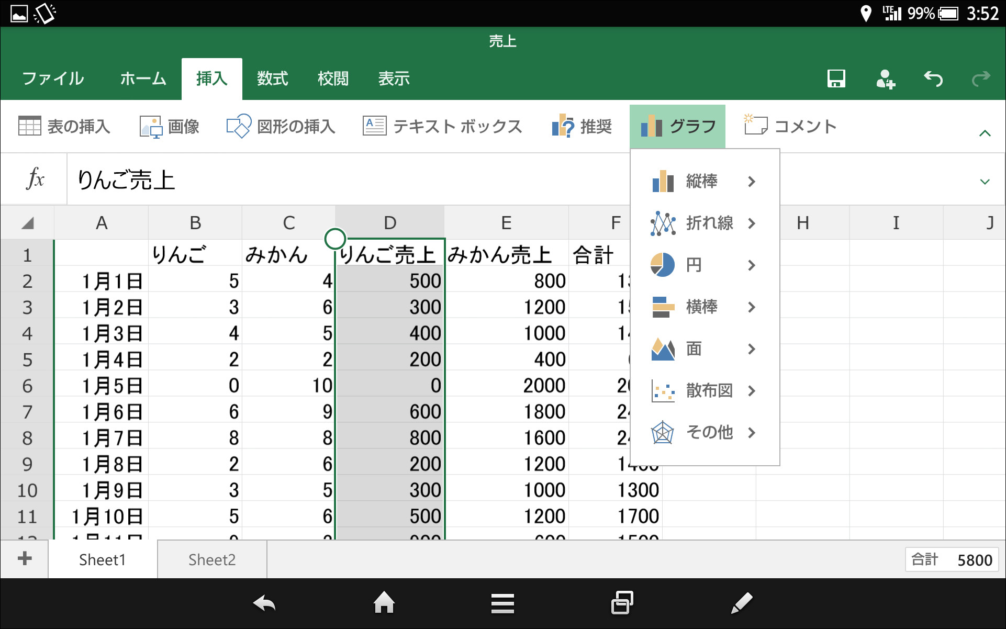This screenshot has width=1006, height=629.
Task: Insert a テキスト ボックス (Text Box)
Action: [442, 126]
